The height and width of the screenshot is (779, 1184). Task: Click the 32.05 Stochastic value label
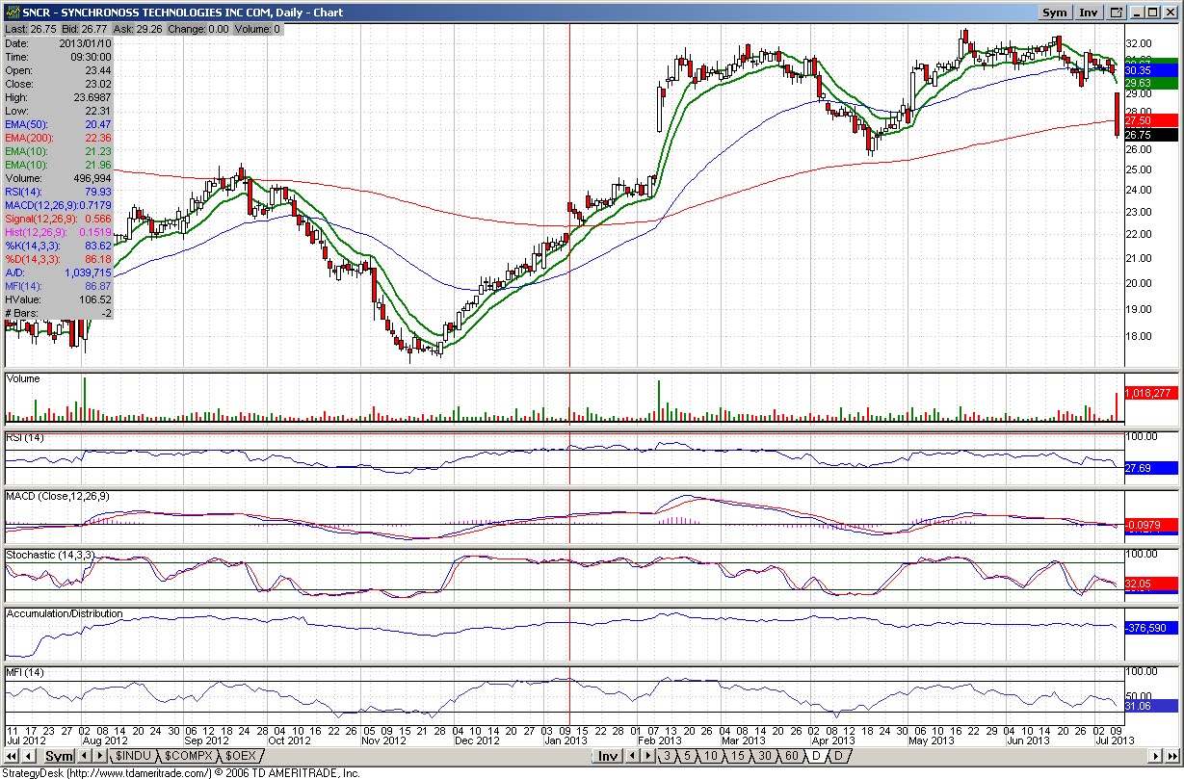click(1151, 584)
